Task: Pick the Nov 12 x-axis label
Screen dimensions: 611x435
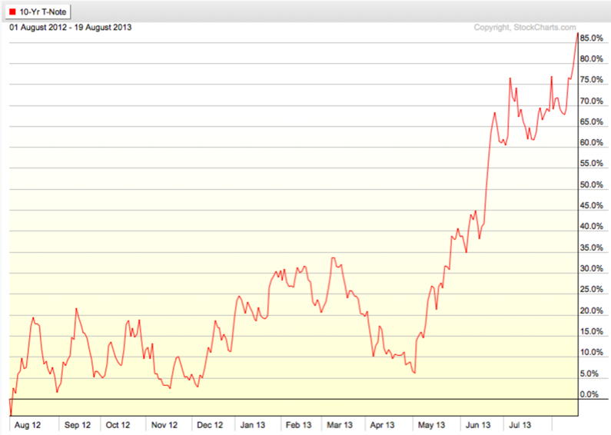Action: click(x=163, y=424)
